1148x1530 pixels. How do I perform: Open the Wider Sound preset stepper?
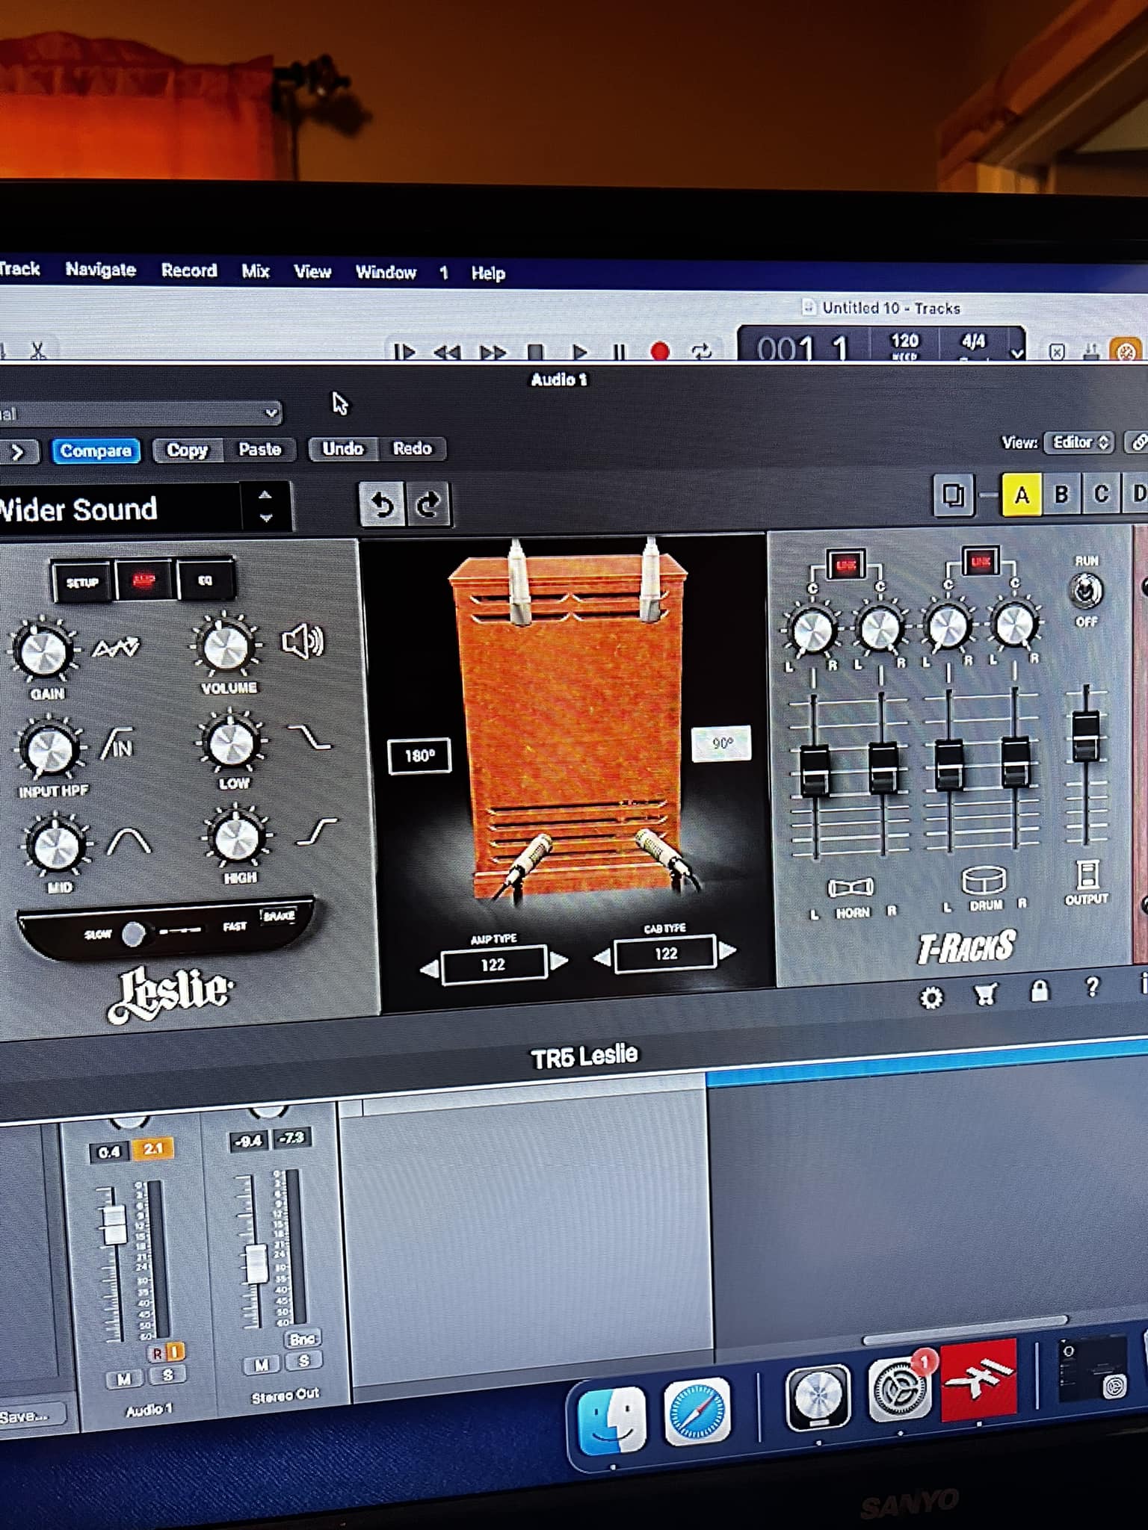pyautogui.click(x=265, y=506)
